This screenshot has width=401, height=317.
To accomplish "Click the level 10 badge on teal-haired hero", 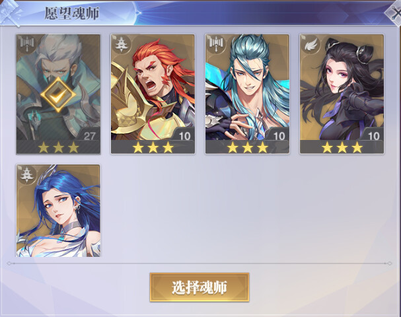I will coord(279,136).
